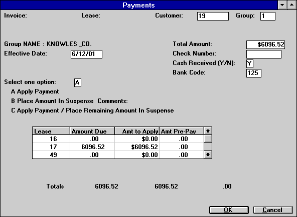
Task: Click the Total Amount field $6096.52
Action: (265, 44)
